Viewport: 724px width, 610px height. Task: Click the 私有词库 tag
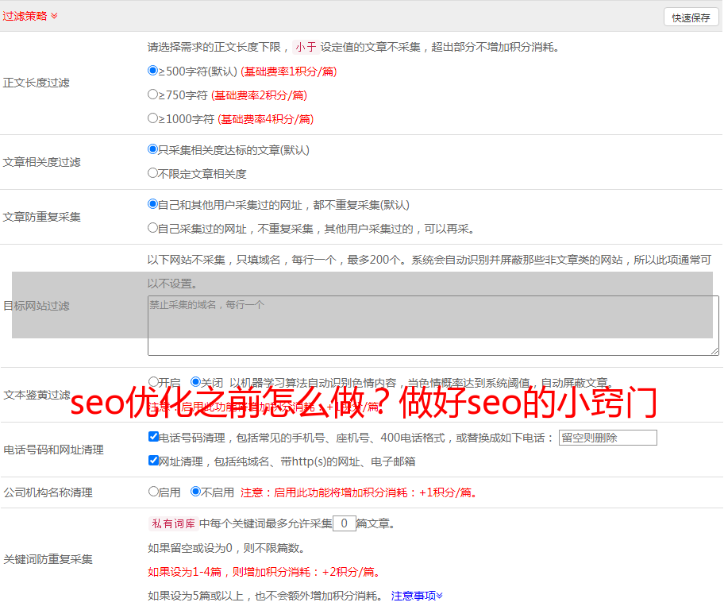[x=173, y=523]
